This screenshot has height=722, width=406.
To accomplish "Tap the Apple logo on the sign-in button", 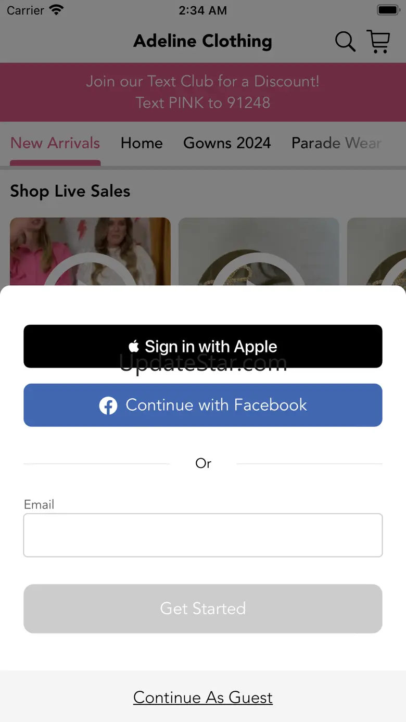I will click(x=134, y=346).
